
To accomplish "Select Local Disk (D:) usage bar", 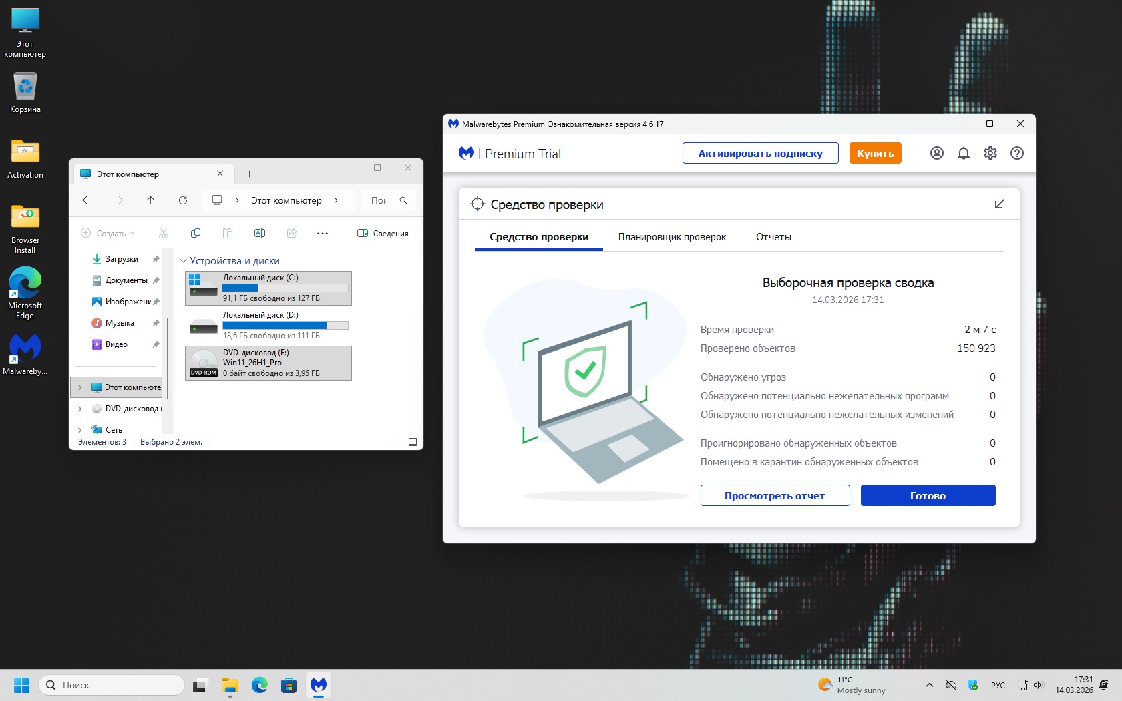I will pyautogui.click(x=285, y=326).
